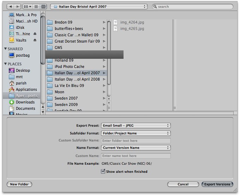Go forward with the right arrow button
This screenshot has width=240, height=196.
(18, 7)
